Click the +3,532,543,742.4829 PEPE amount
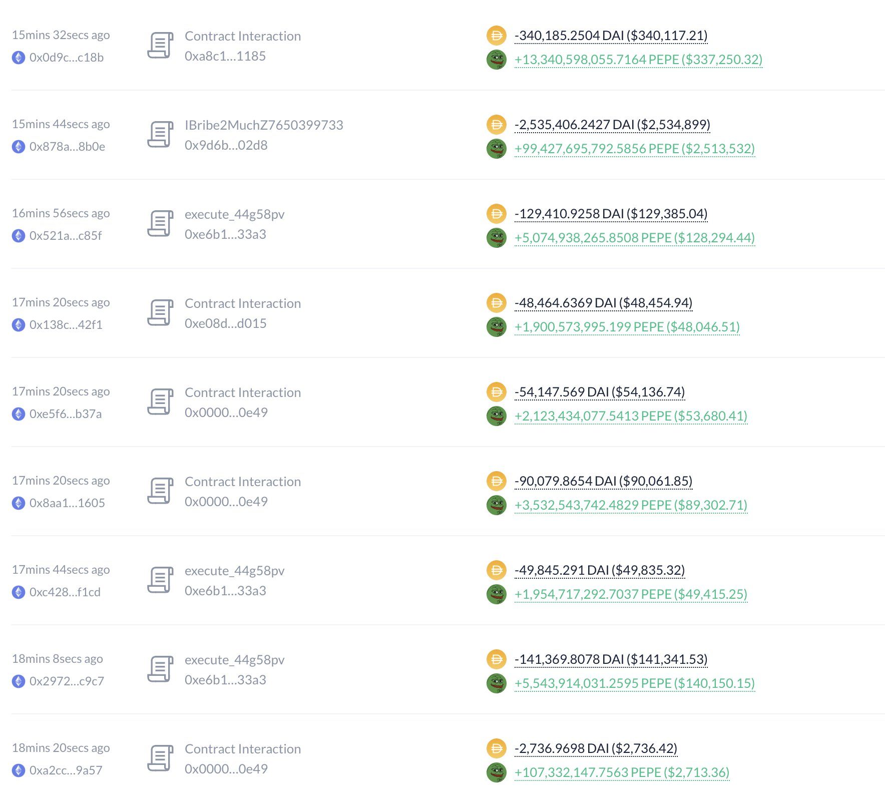The width and height of the screenshot is (885, 796). [x=631, y=505]
